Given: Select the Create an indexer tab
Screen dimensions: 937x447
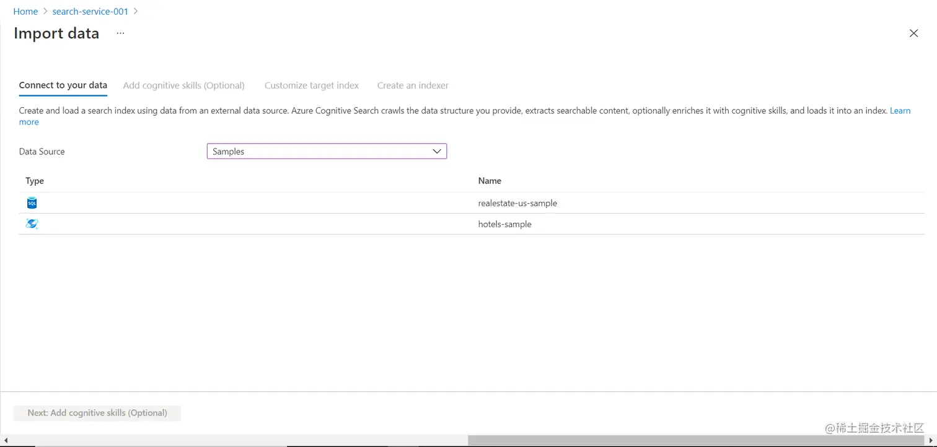Looking at the screenshot, I should 413,85.
